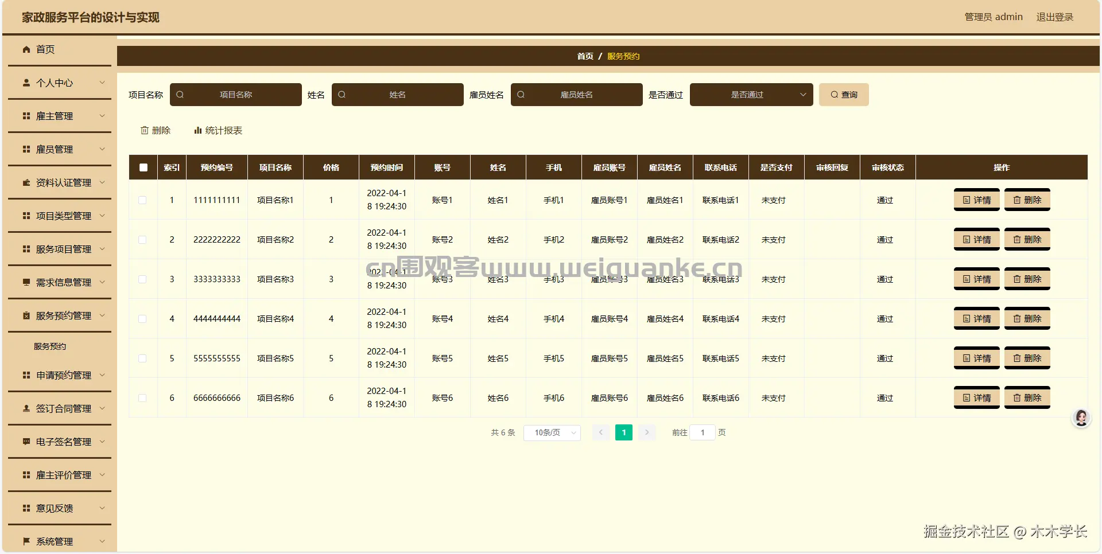Click 管理员 admin in the header

pos(994,17)
